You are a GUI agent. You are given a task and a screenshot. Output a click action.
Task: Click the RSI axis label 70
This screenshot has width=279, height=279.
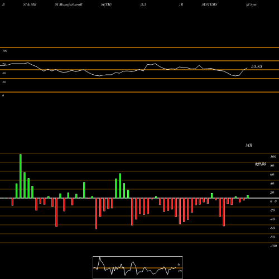[4, 64]
